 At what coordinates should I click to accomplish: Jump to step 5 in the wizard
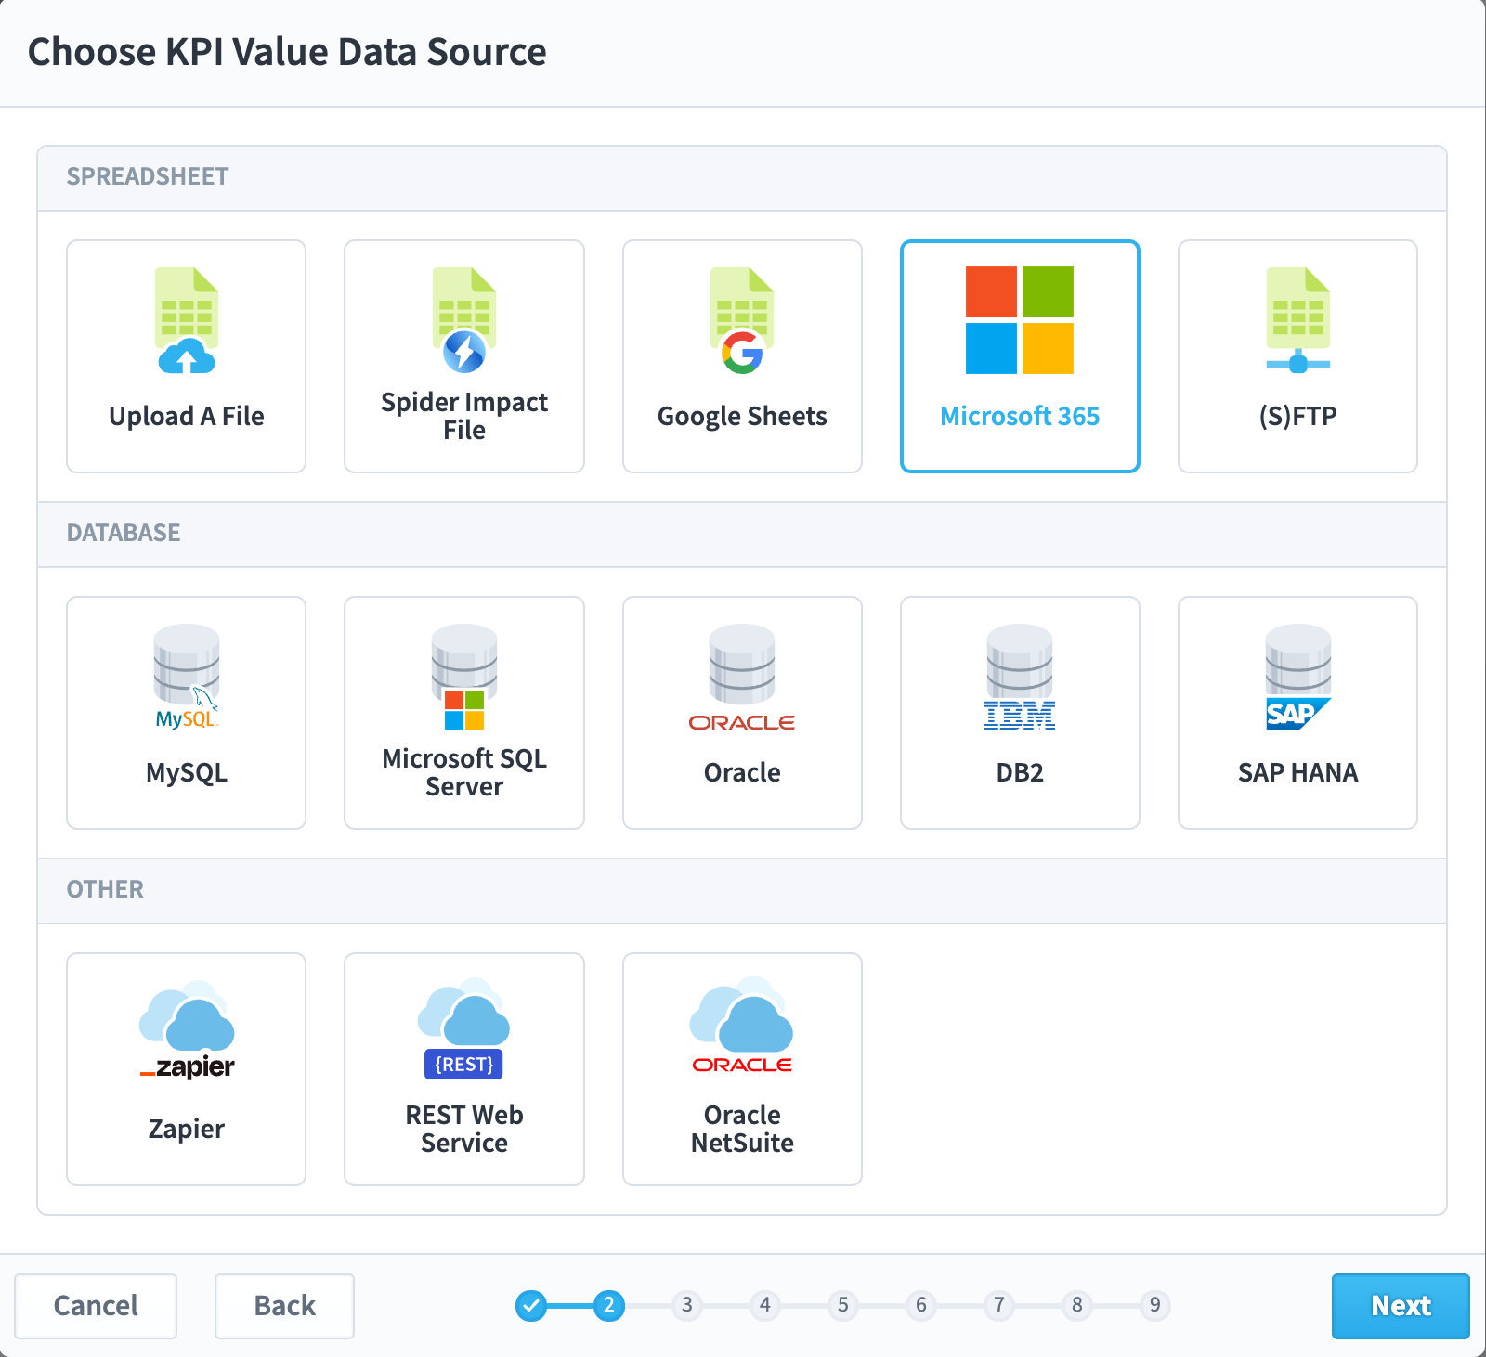pyautogui.click(x=843, y=1305)
